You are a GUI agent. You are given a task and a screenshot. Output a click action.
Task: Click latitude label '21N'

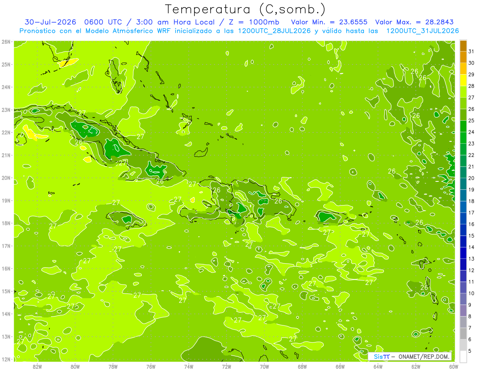pyautogui.click(x=6, y=155)
